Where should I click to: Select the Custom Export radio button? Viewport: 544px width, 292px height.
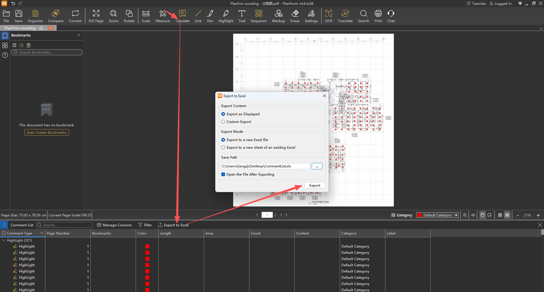pos(223,122)
